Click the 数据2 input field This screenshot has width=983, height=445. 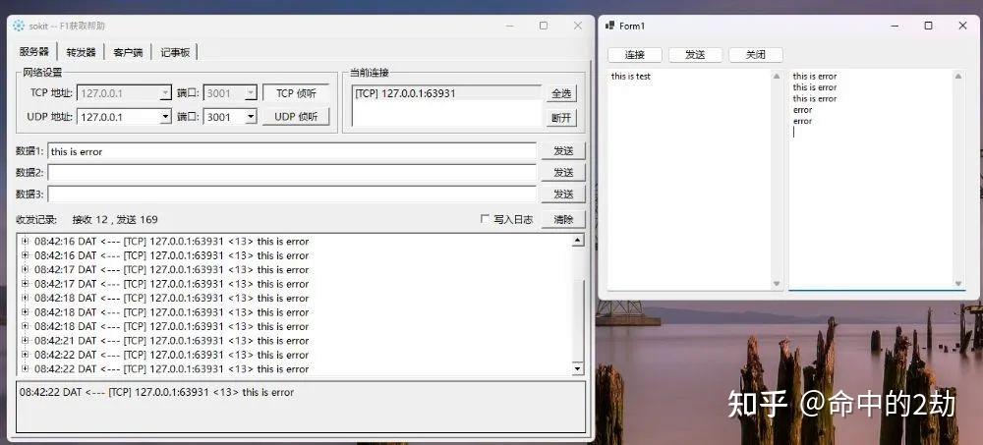292,173
